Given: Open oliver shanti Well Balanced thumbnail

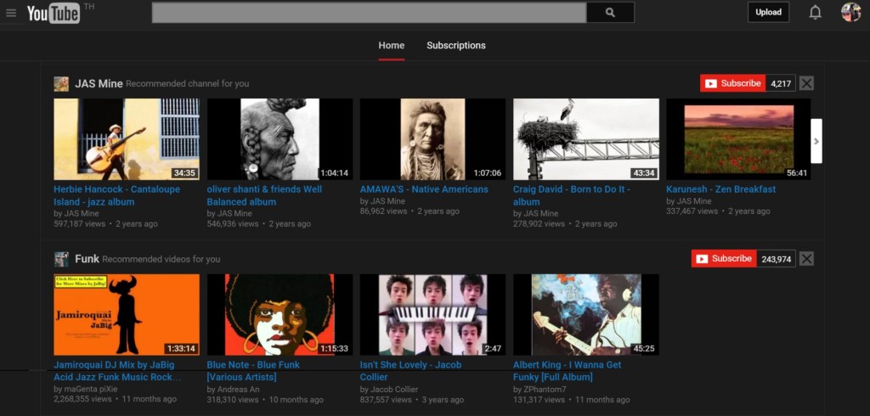Looking at the screenshot, I should [280, 139].
